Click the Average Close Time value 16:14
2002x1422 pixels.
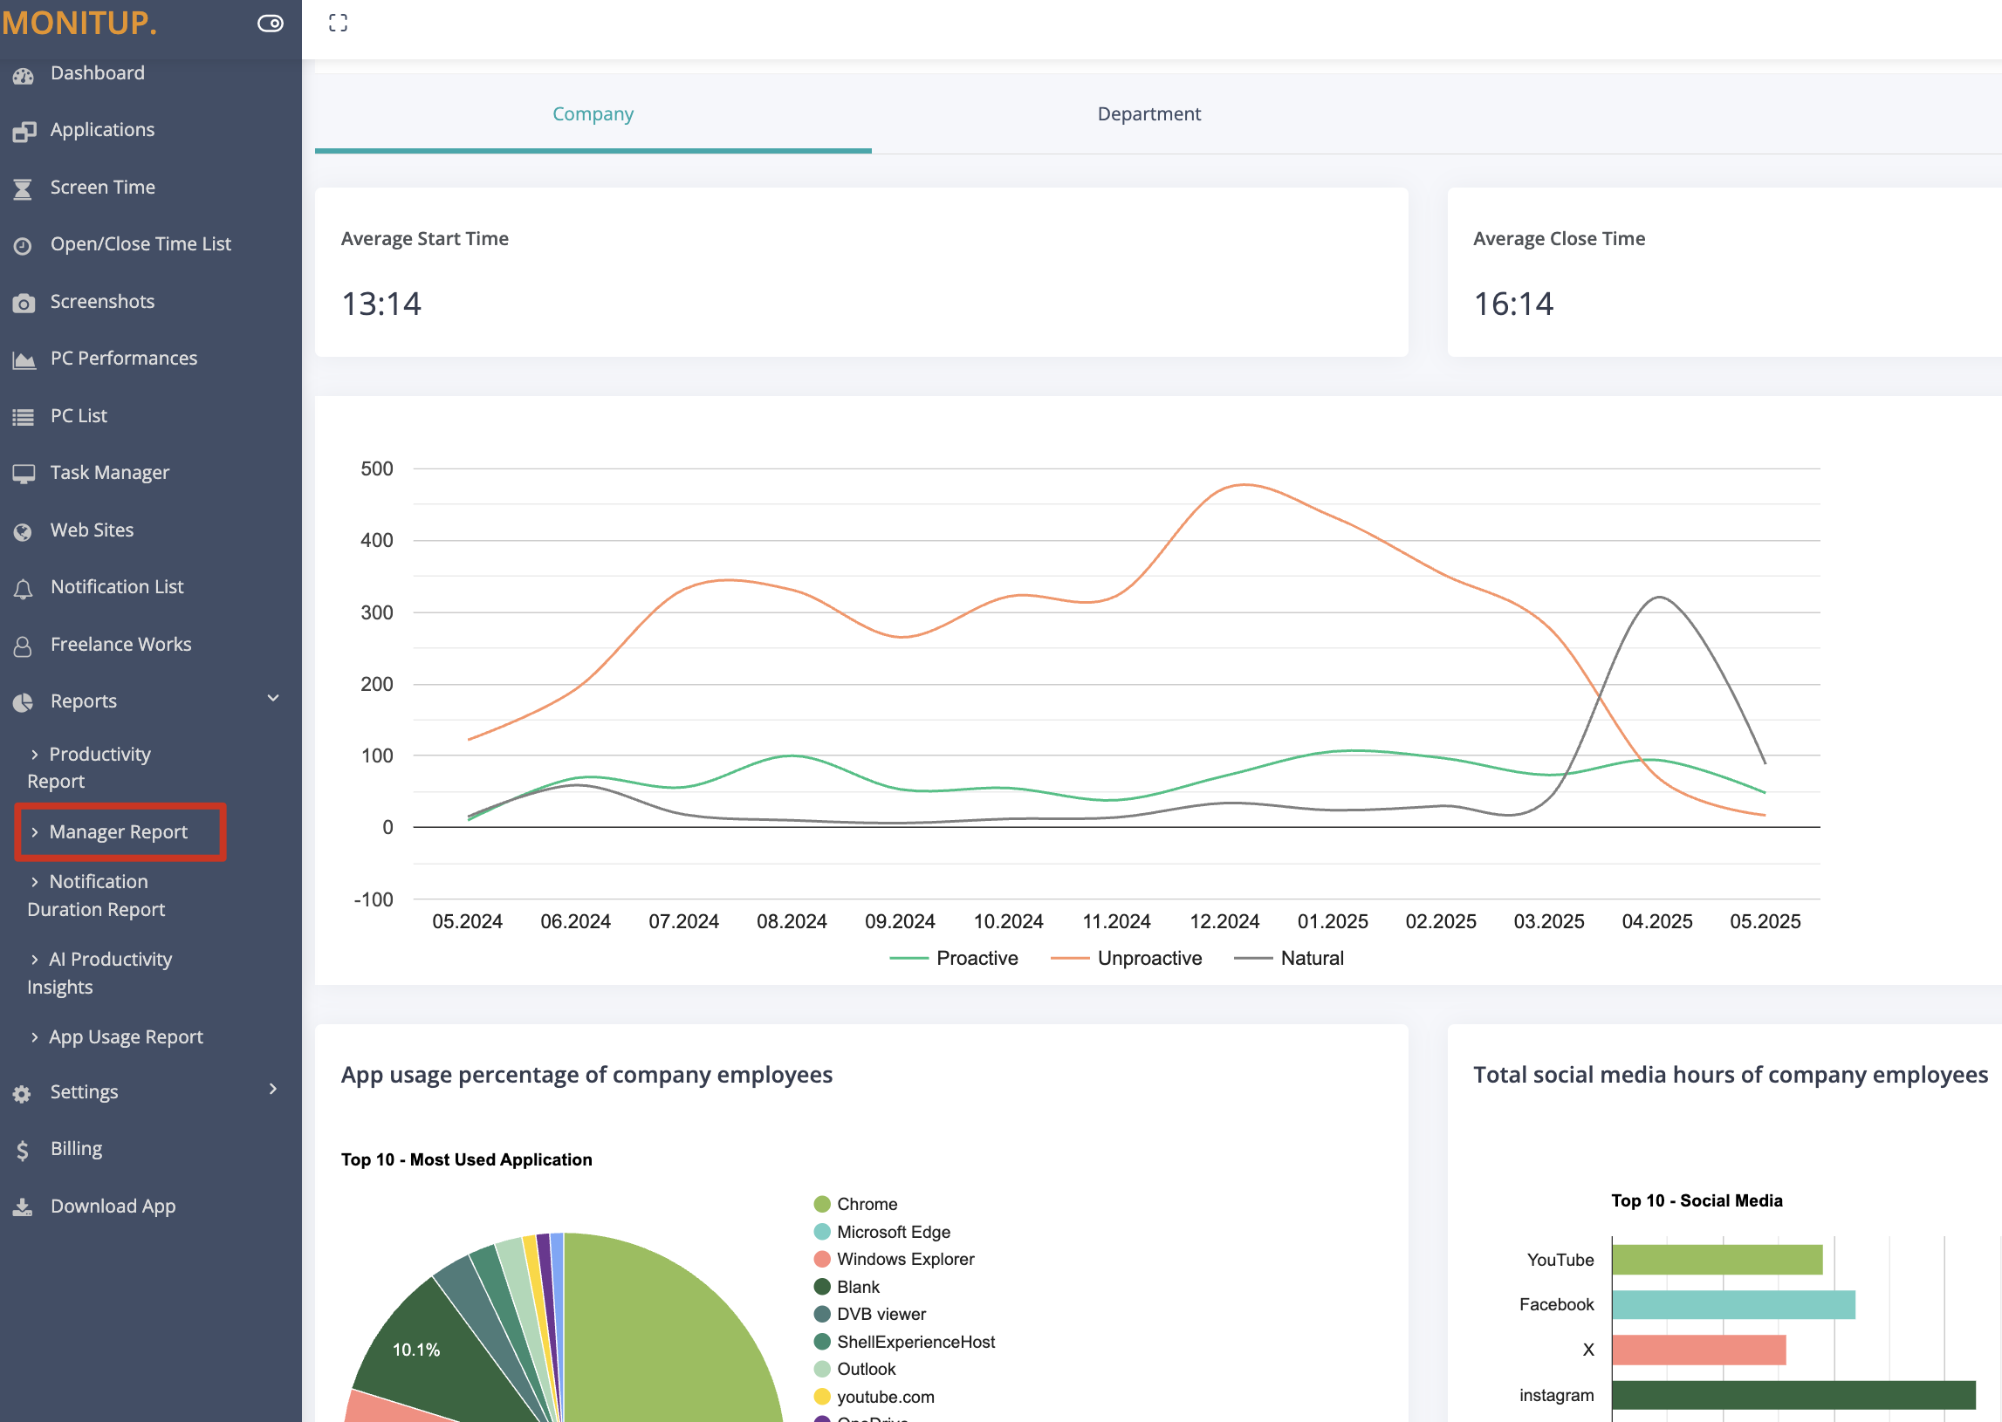coord(1513,304)
